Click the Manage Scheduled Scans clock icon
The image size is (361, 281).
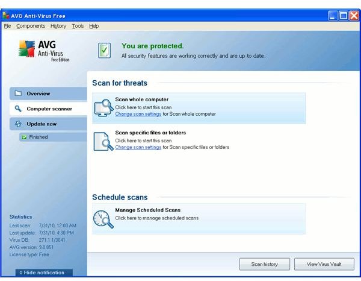point(103,219)
